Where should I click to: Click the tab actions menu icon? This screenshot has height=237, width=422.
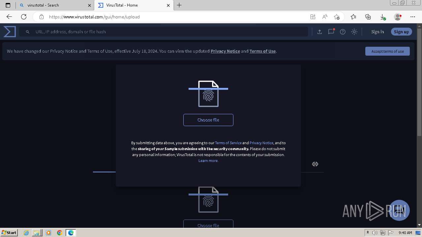[8, 5]
